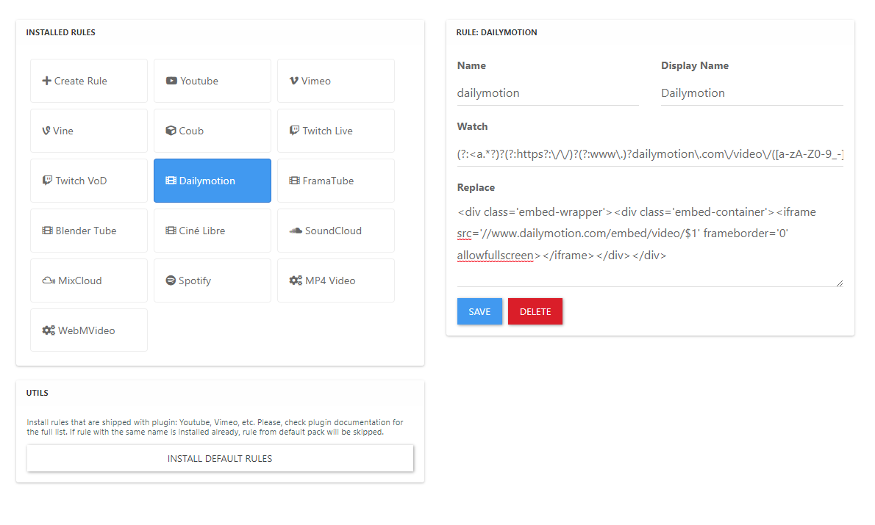Open the FramaTube rule
Viewport: 875px width, 525px height.
[336, 181]
